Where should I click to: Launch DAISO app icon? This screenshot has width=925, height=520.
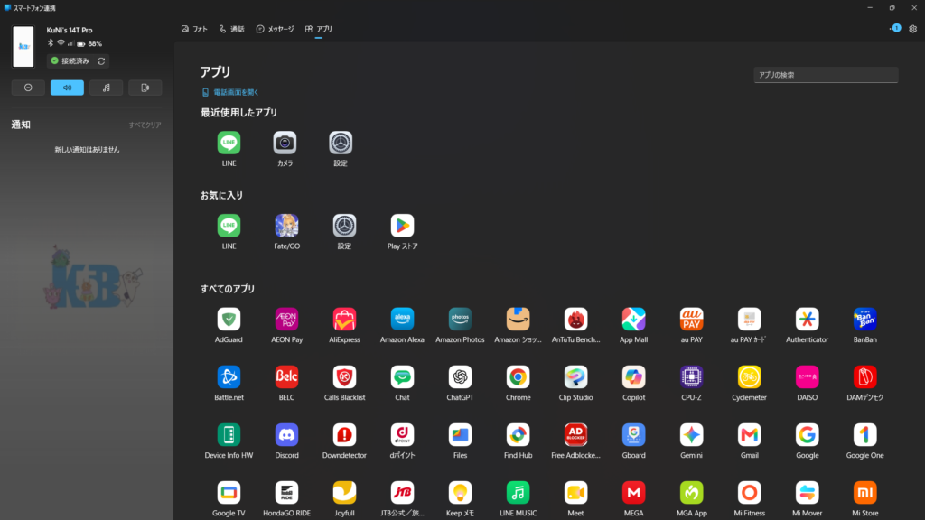click(807, 376)
